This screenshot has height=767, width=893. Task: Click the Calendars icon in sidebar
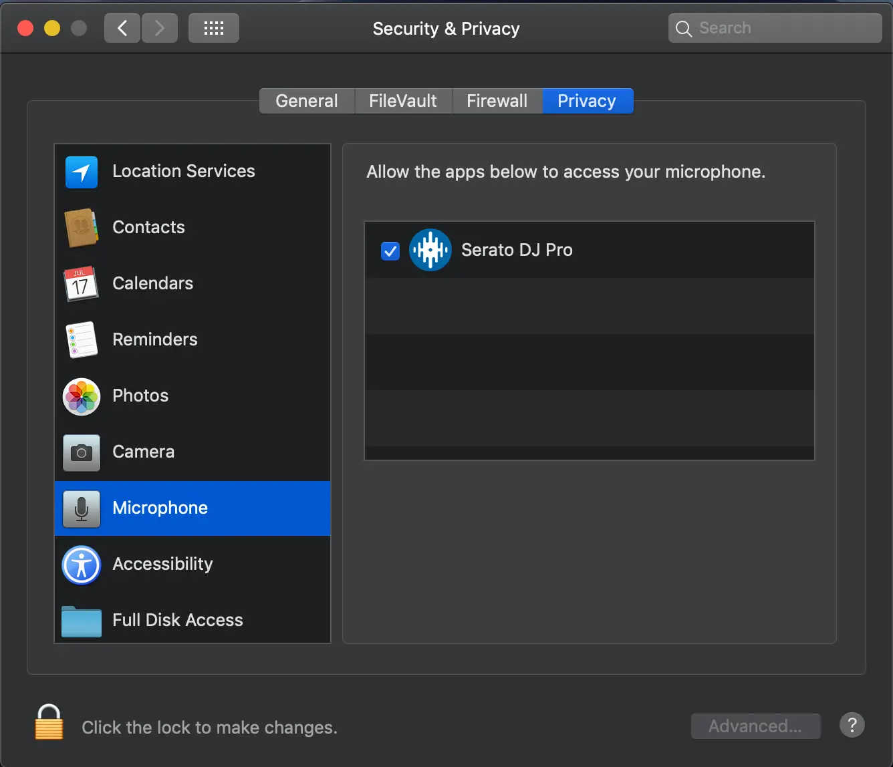point(82,284)
